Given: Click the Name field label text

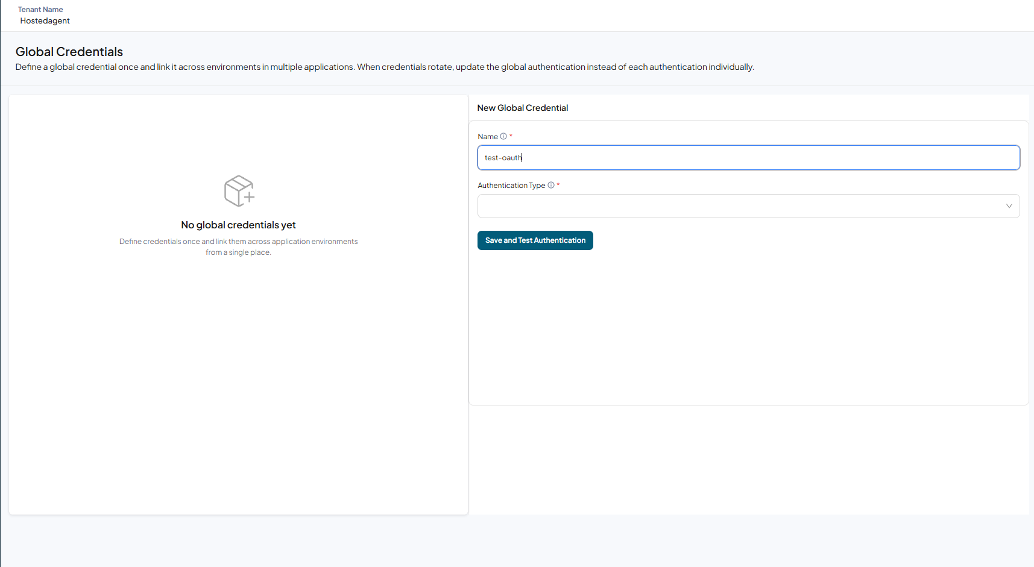Looking at the screenshot, I should tap(488, 137).
